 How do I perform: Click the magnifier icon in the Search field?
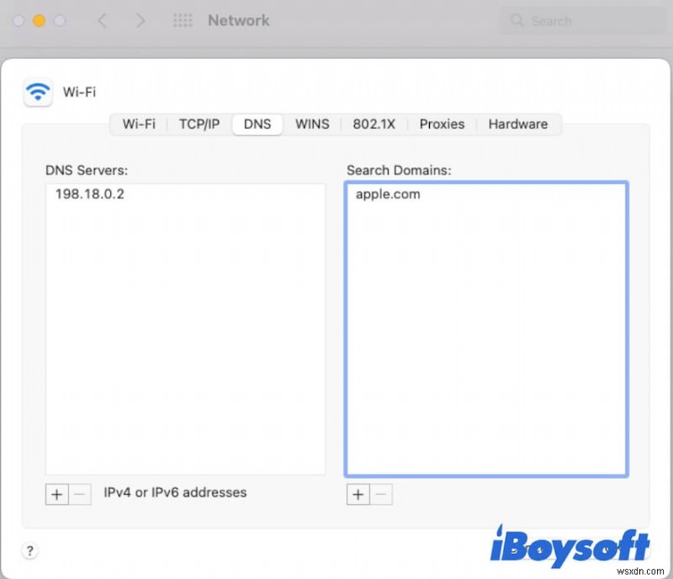click(517, 20)
